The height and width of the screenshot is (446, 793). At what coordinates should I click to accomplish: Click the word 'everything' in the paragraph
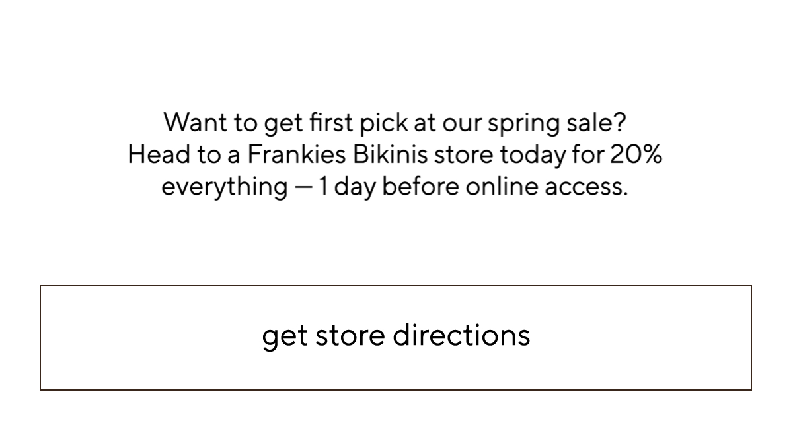pyautogui.click(x=224, y=188)
